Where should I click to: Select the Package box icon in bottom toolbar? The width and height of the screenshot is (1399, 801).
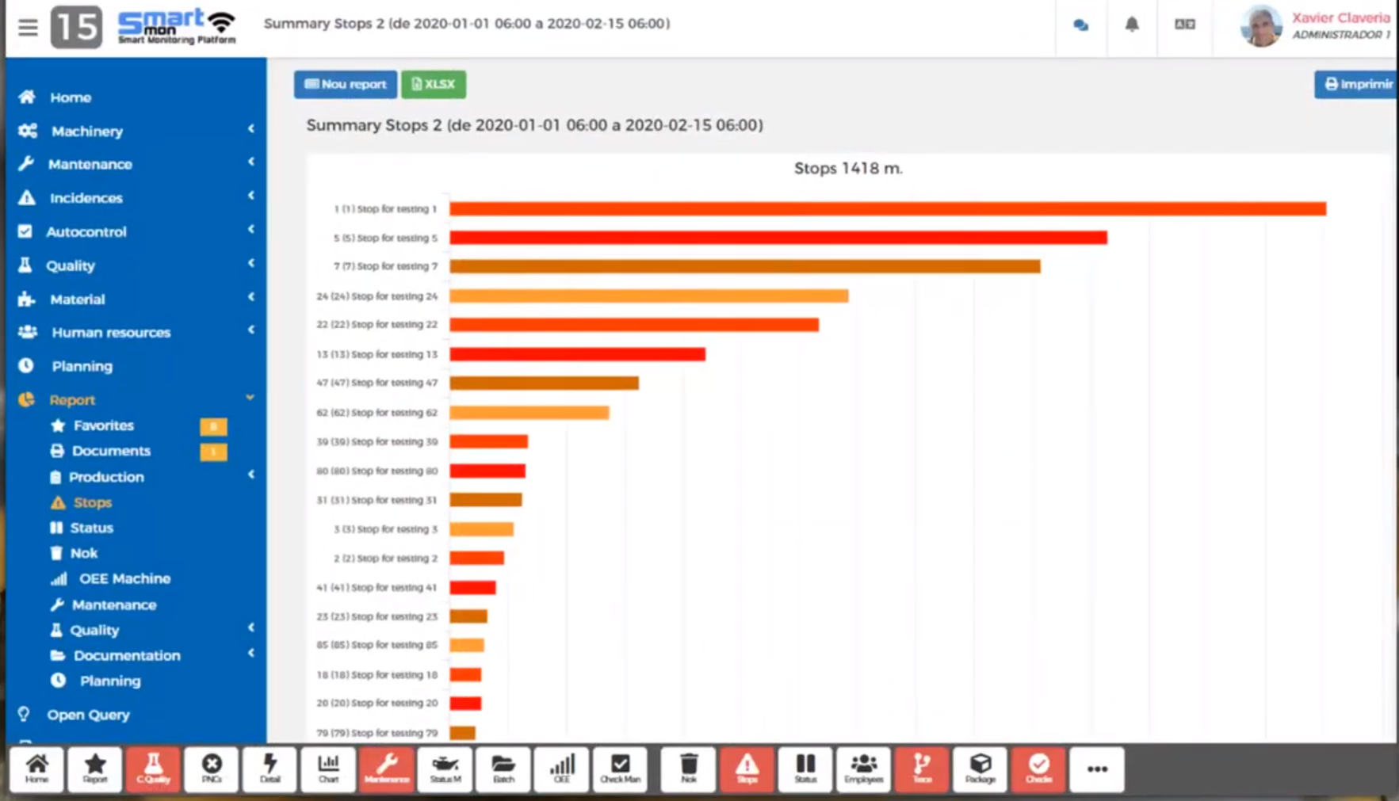click(980, 768)
